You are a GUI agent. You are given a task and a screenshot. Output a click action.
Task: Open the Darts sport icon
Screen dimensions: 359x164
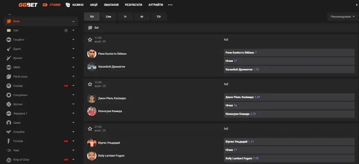(x=9, y=49)
